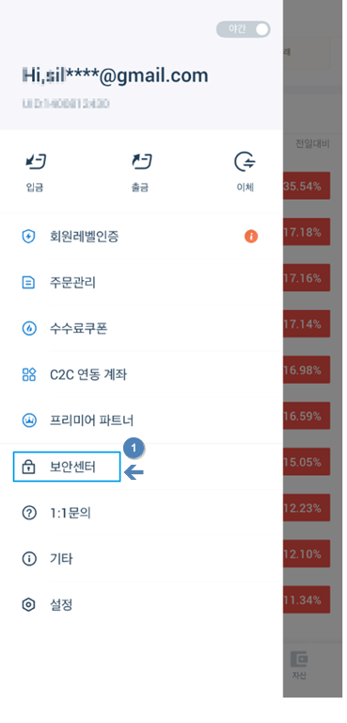Open the 보안센터 security center
The height and width of the screenshot is (723, 347).
pyautogui.click(x=67, y=467)
